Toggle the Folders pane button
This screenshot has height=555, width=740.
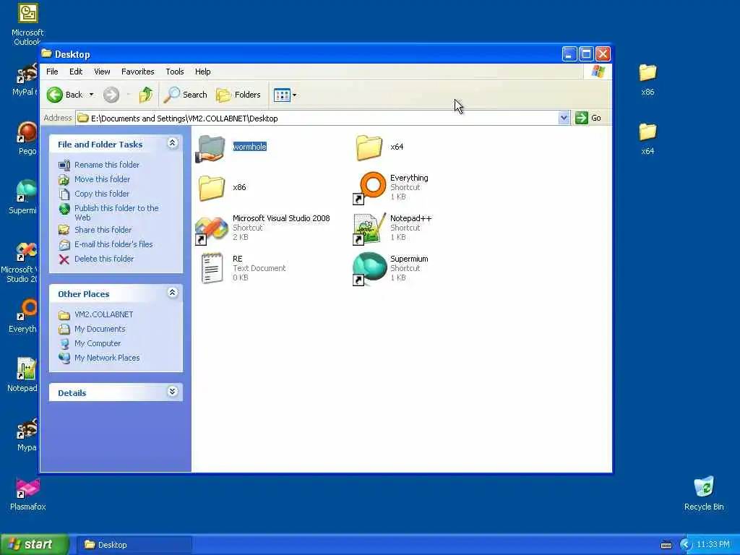point(238,95)
